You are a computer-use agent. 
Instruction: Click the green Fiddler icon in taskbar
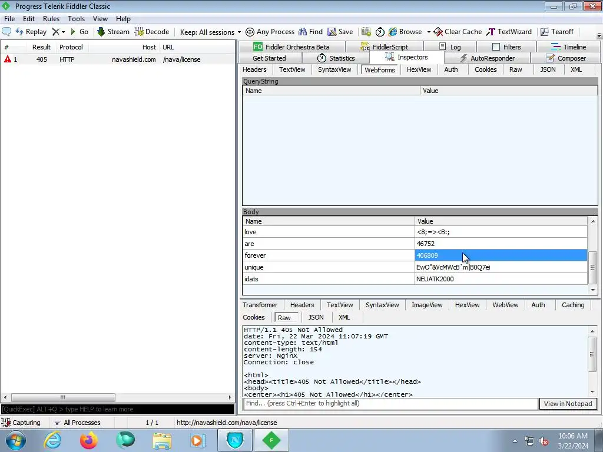point(271,440)
